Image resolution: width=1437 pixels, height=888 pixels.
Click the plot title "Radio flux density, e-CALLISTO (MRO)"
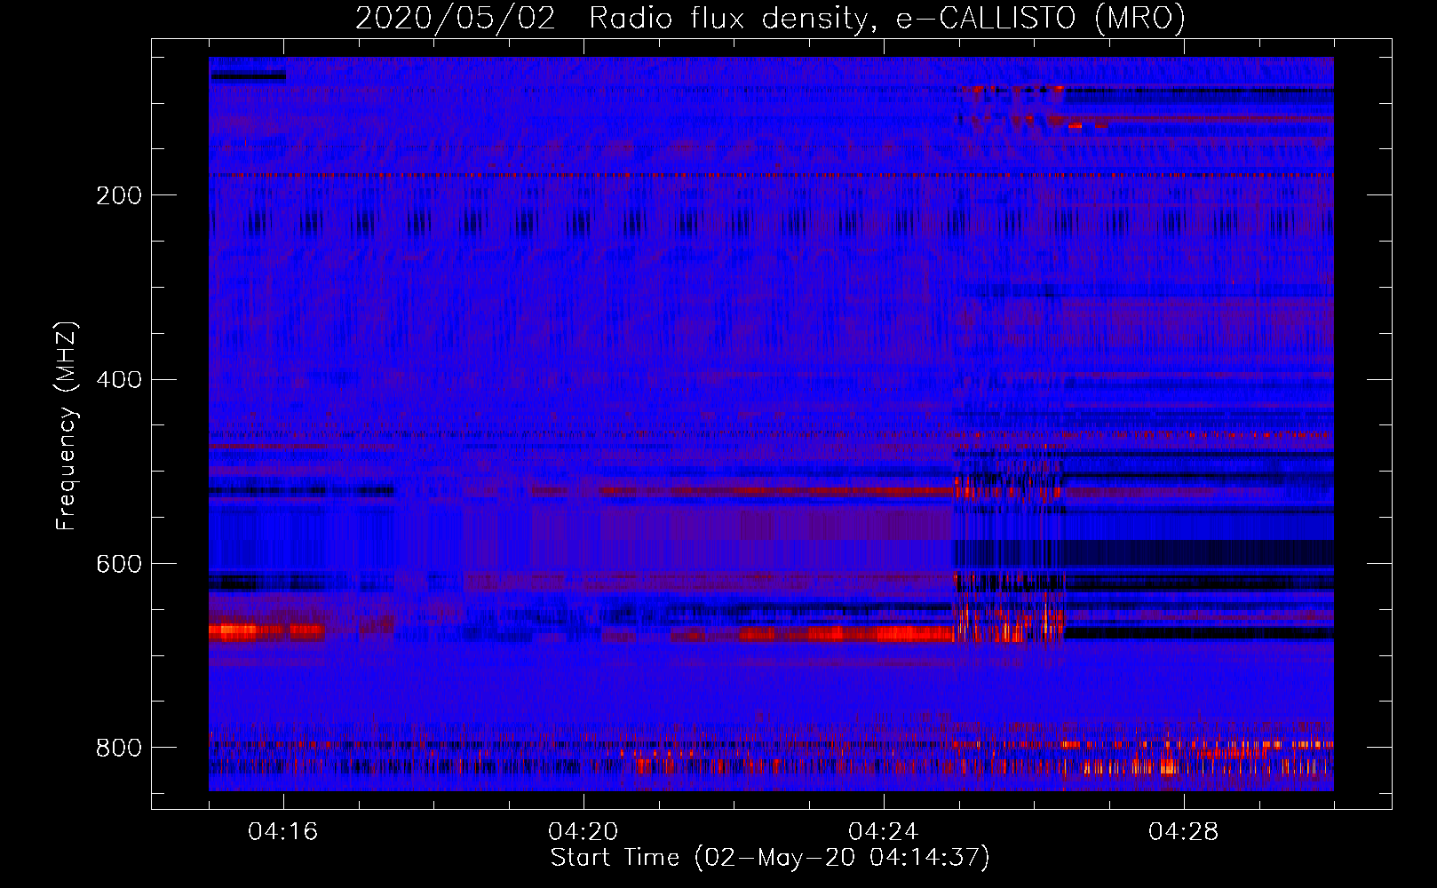pyautogui.click(x=887, y=18)
